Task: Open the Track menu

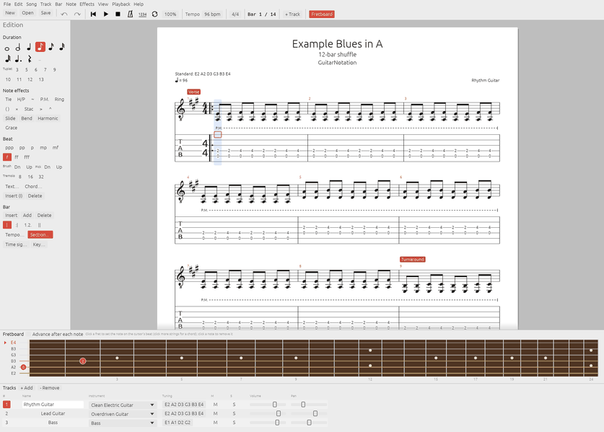Action: click(x=46, y=4)
